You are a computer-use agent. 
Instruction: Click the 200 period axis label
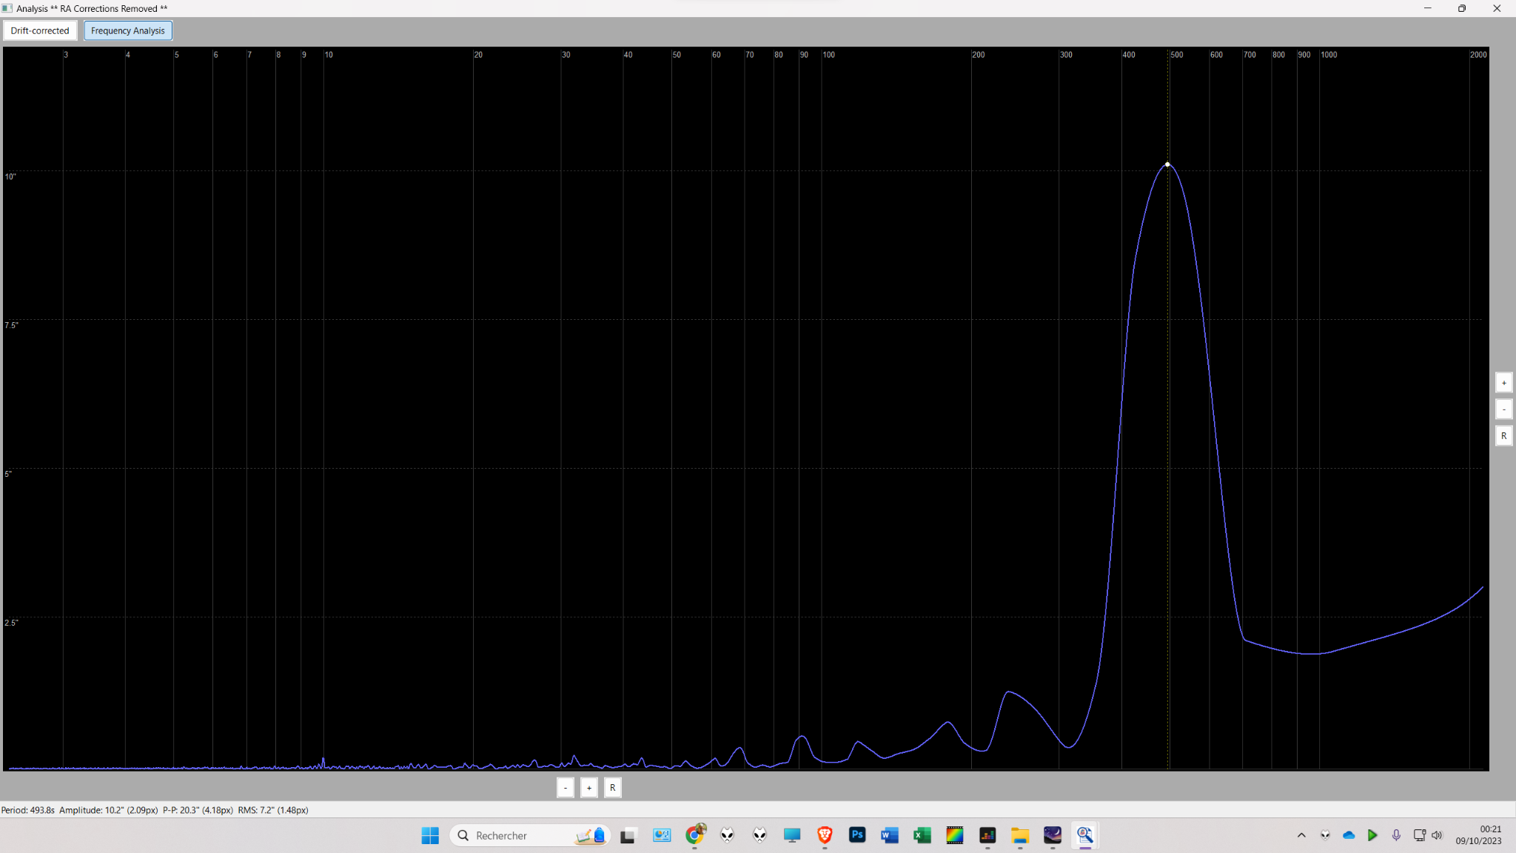point(978,55)
